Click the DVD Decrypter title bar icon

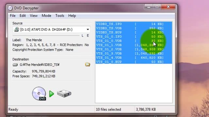pos(10,8)
